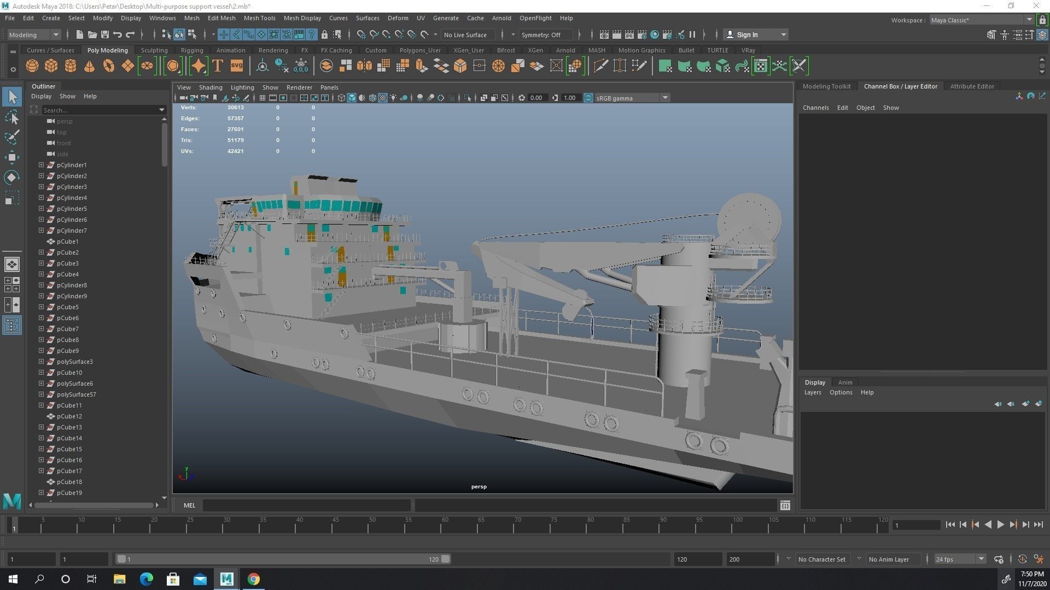This screenshot has height=590, width=1050.
Task: Click frame 60 on the timeline
Action: click(x=445, y=525)
